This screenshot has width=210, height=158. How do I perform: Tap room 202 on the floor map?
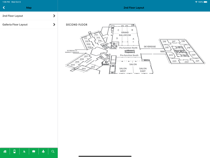pyautogui.click(x=93, y=67)
